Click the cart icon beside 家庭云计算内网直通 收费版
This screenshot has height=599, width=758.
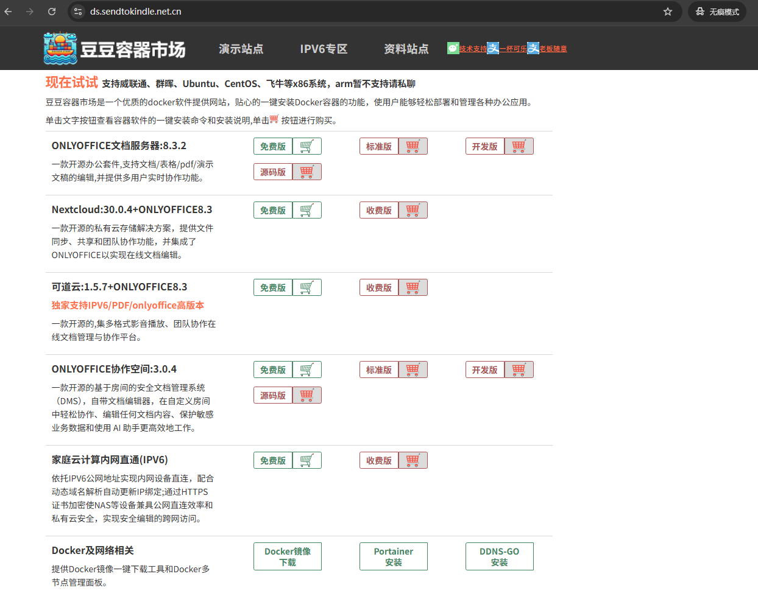(x=413, y=460)
